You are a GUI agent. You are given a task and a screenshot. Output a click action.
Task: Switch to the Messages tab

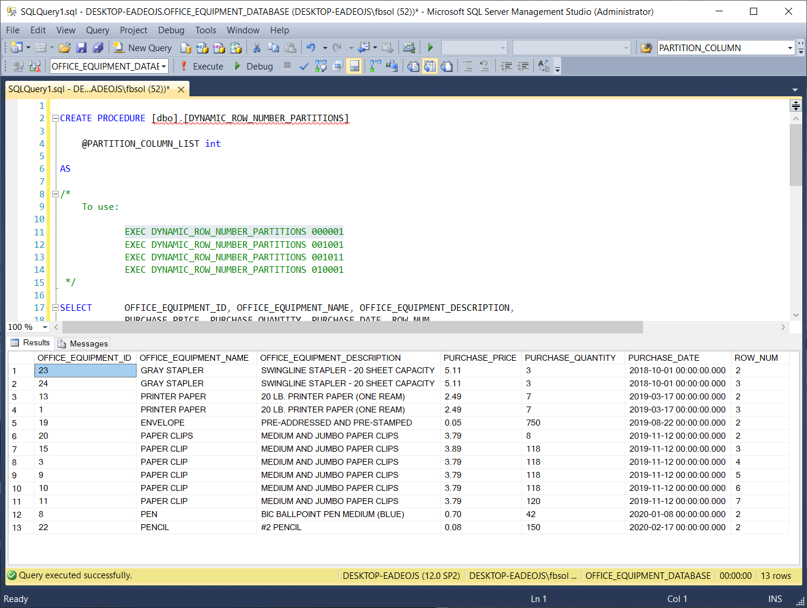83,344
